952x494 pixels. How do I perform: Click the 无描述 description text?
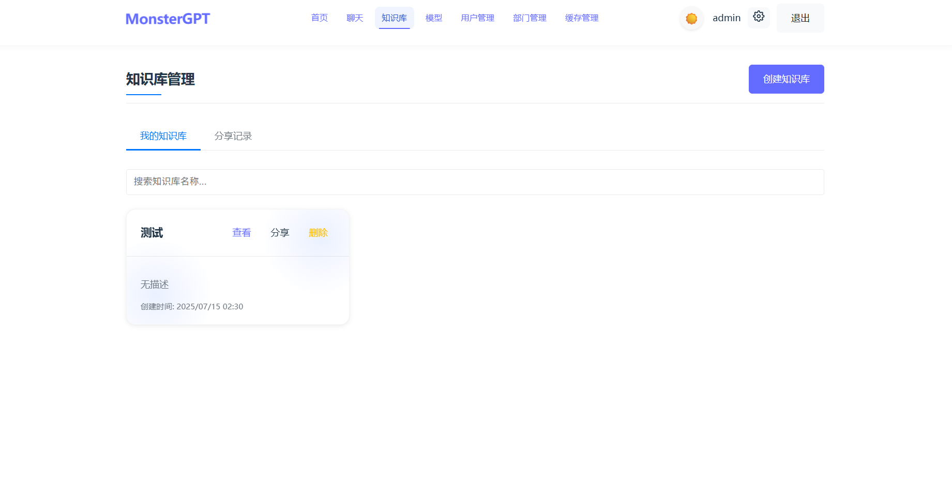[155, 285]
